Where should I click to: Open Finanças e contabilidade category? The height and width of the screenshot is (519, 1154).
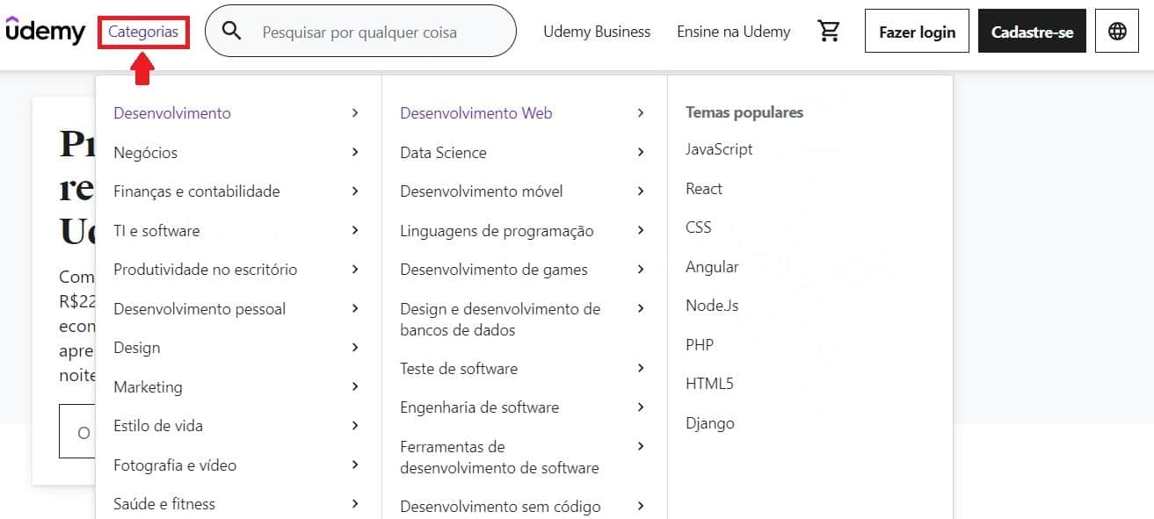197,191
